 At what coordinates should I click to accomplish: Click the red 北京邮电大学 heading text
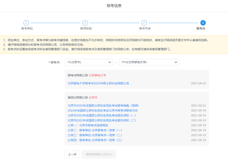97,75
